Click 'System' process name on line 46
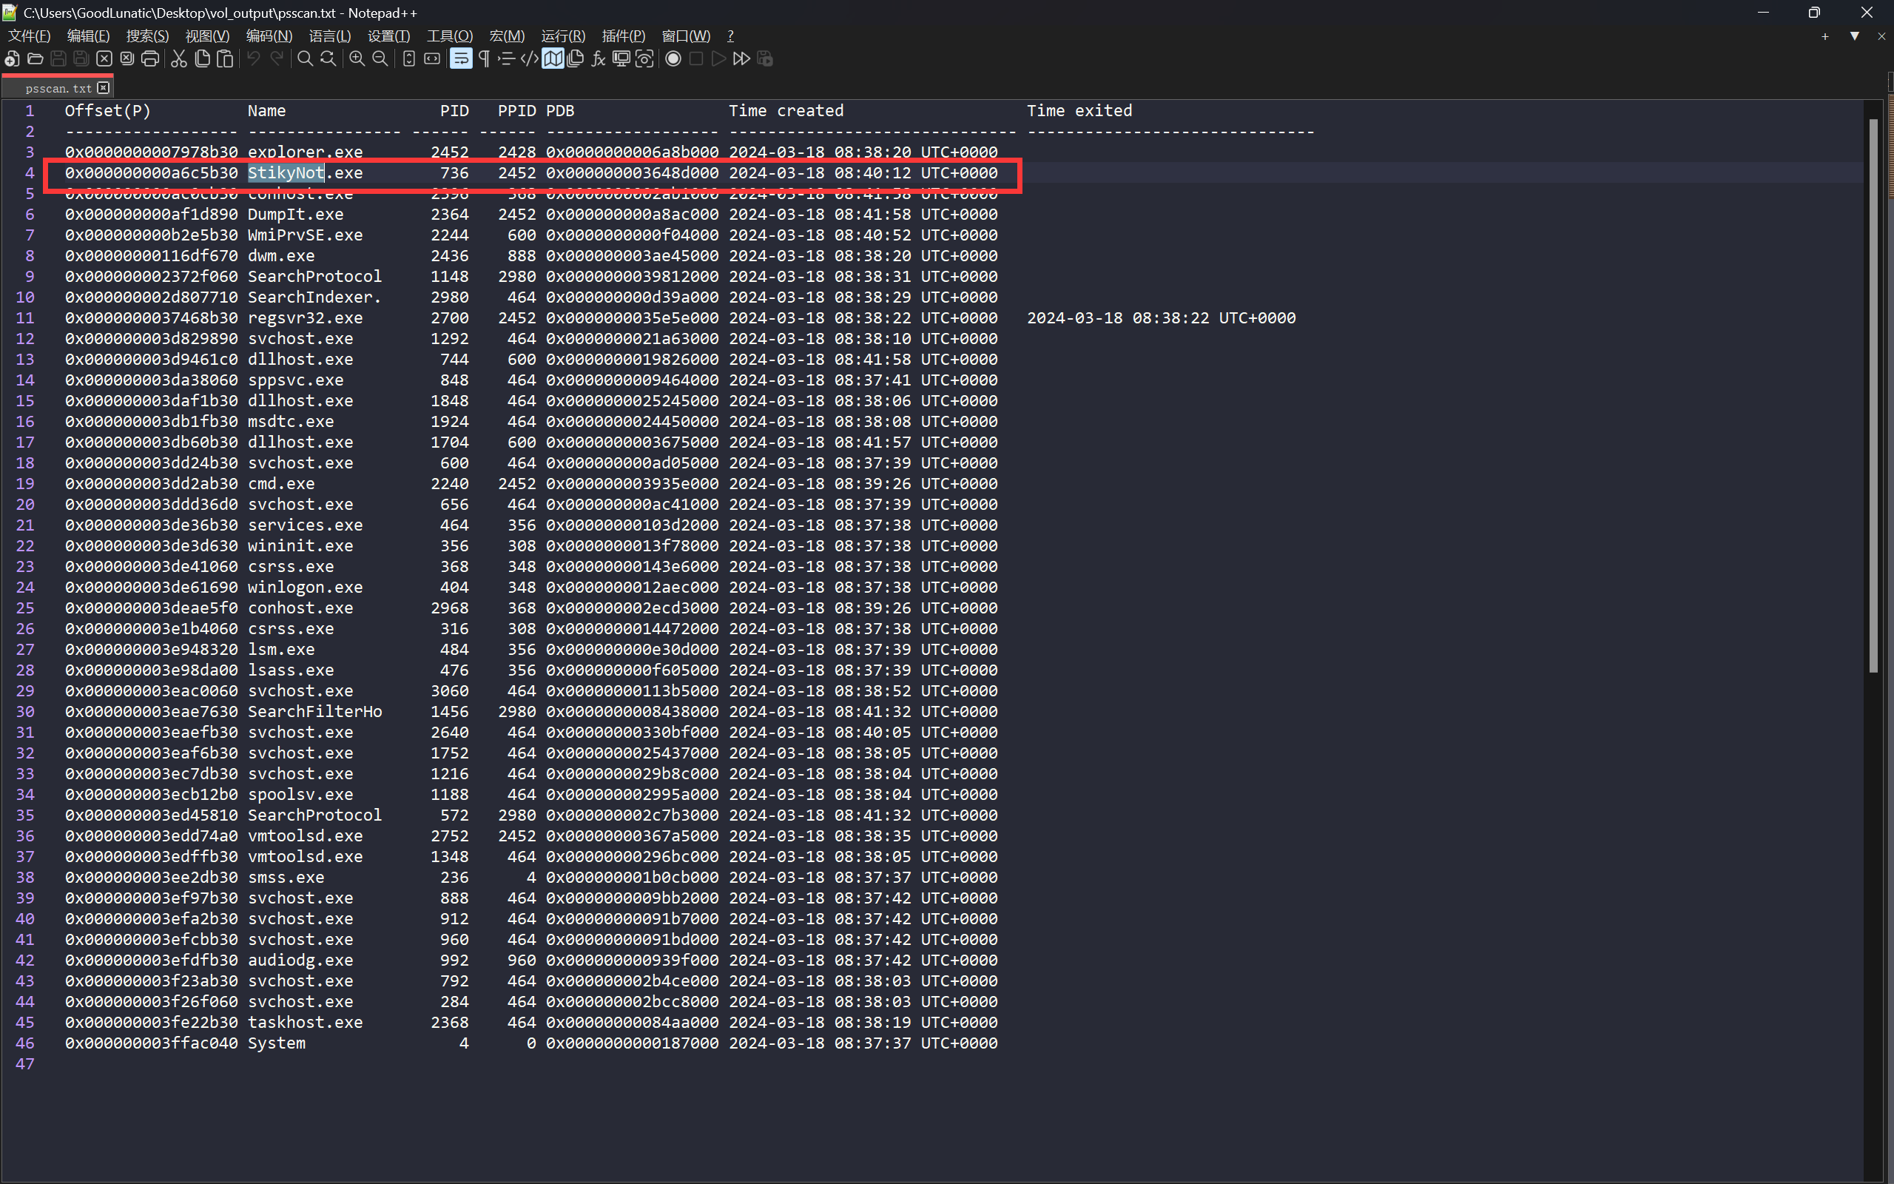Viewport: 1894px width, 1184px height. [276, 1043]
